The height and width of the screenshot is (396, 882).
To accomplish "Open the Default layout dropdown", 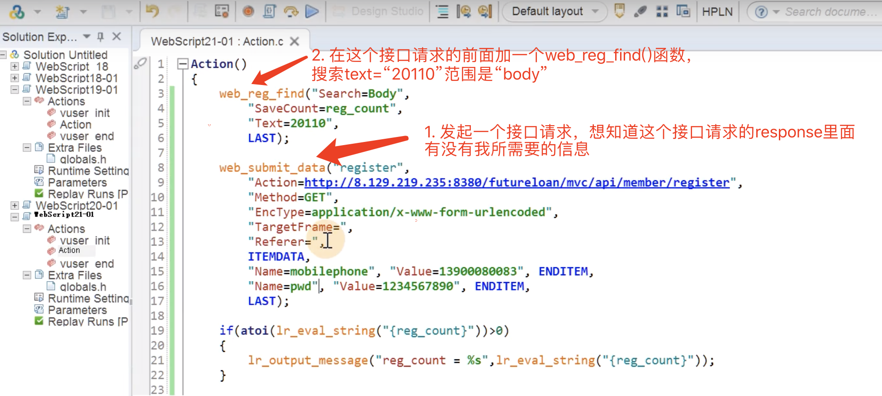I will [x=555, y=11].
